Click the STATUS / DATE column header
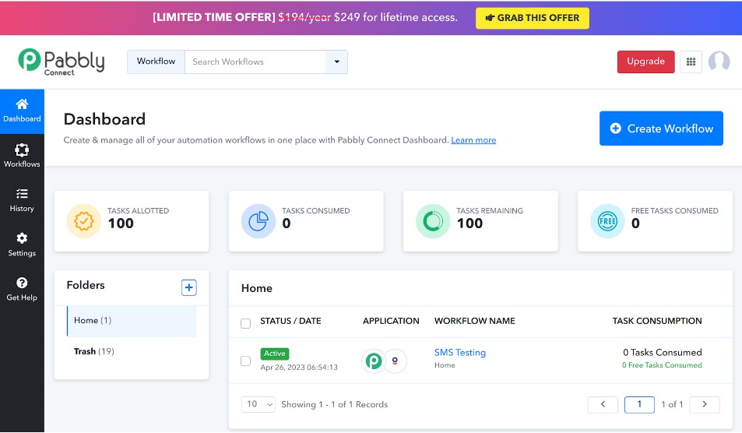 (x=290, y=321)
